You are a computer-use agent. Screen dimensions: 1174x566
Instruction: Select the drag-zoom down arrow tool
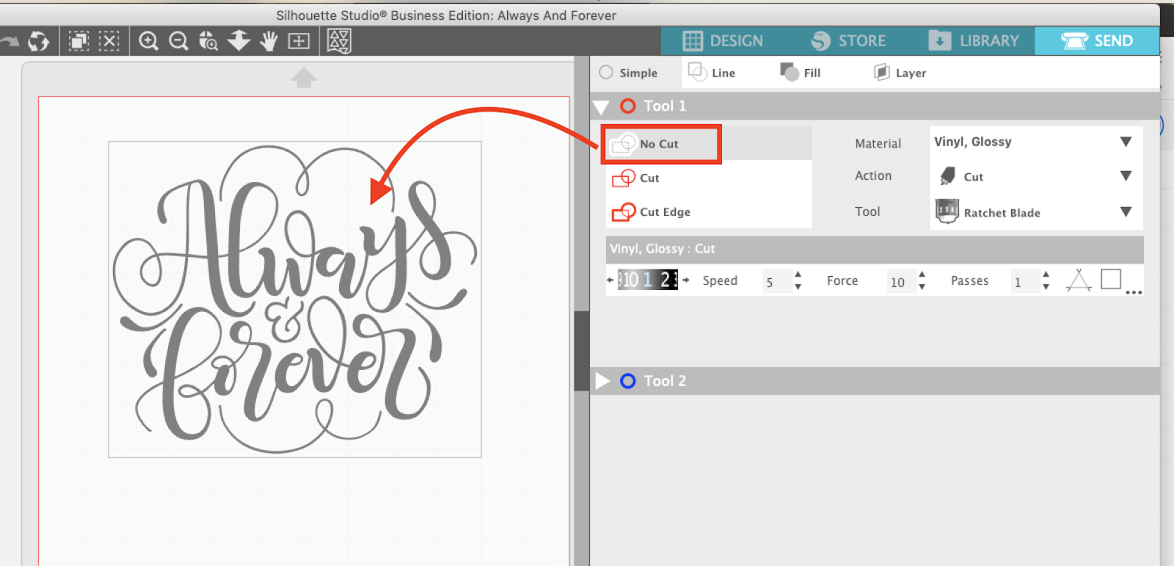coord(238,40)
